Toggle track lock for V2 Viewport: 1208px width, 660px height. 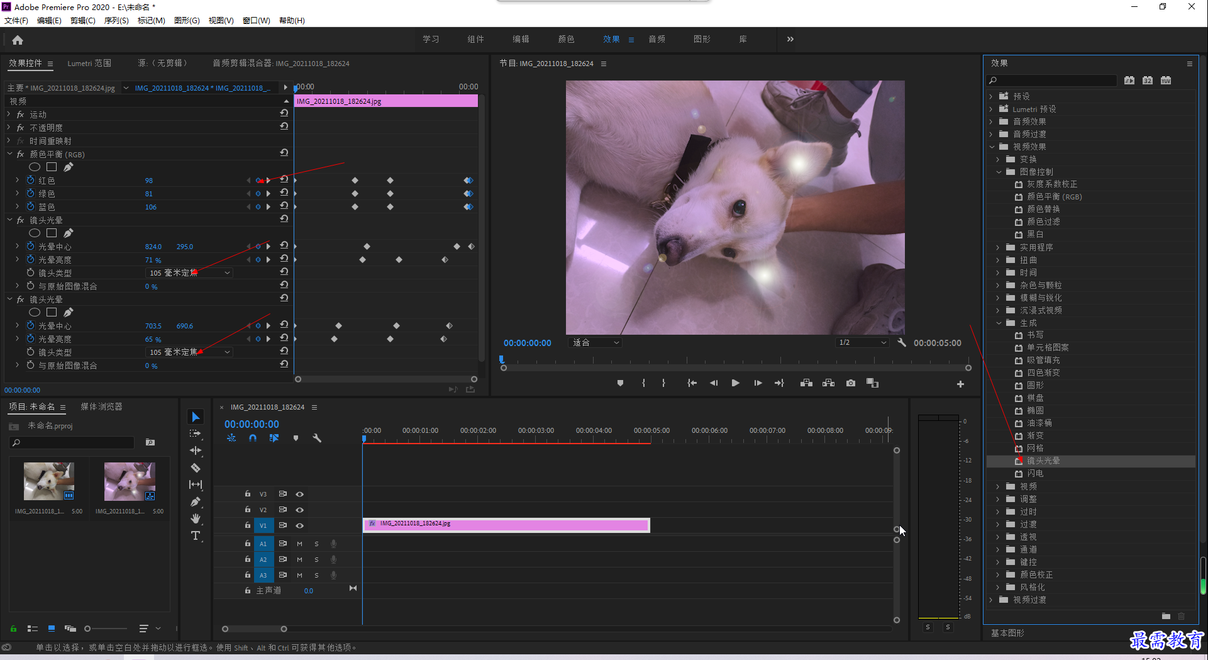248,510
